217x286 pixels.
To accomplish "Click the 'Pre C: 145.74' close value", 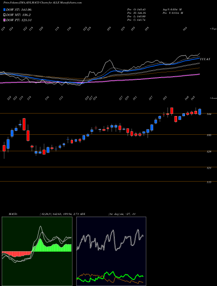I will click(136, 20).
